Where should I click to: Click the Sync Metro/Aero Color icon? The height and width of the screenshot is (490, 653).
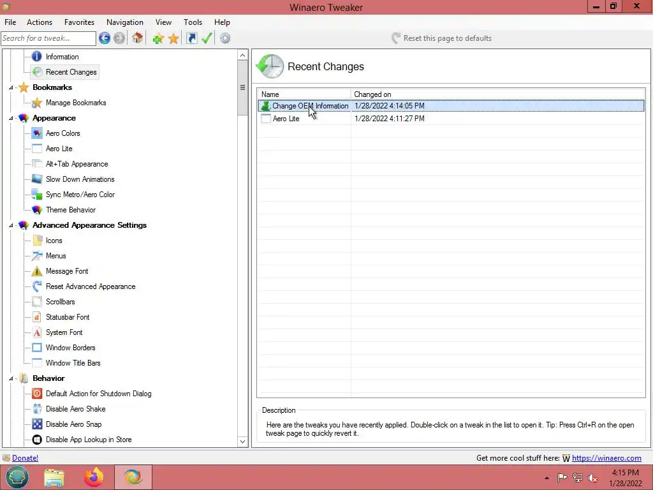(x=36, y=195)
